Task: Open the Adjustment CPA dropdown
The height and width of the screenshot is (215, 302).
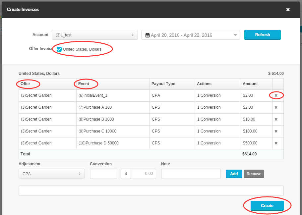Action: point(52,174)
